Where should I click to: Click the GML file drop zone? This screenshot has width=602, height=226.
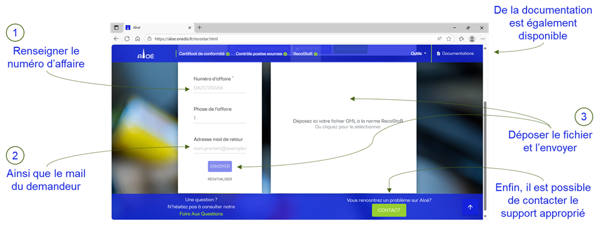pyautogui.click(x=344, y=127)
